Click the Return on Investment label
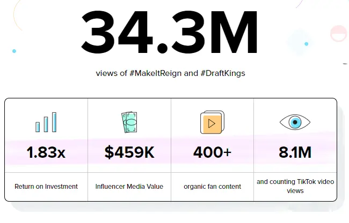This screenshot has height=223, width=349. [x=46, y=187]
